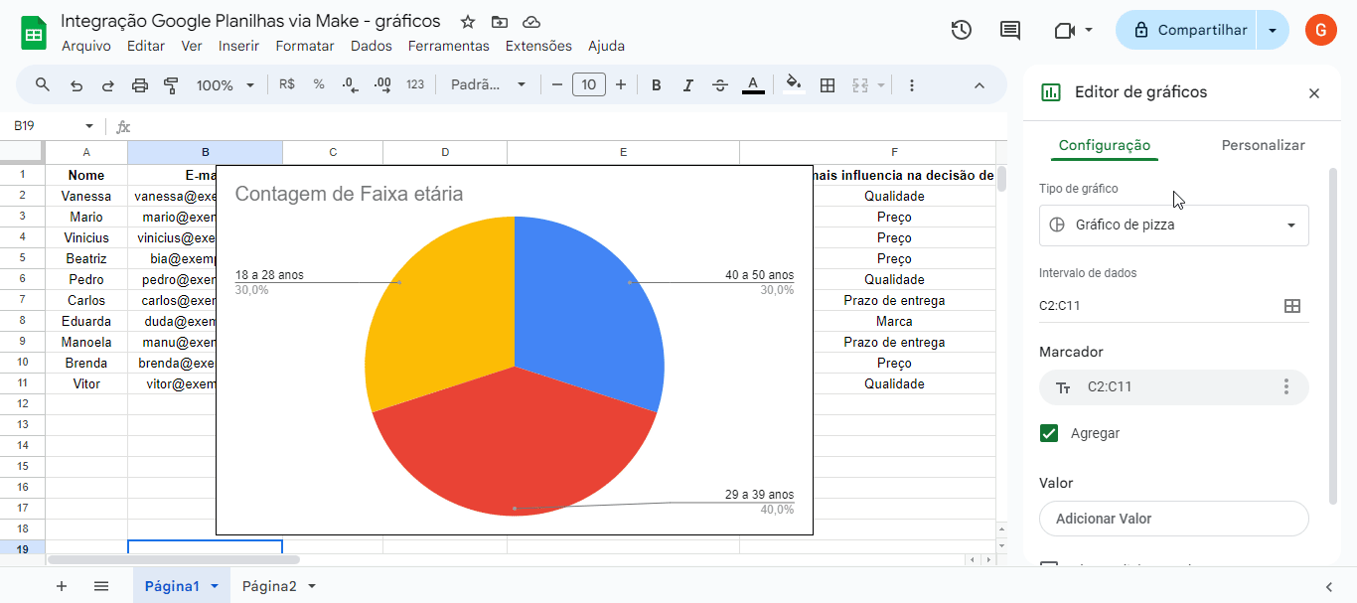Image resolution: width=1357 pixels, height=603 pixels.
Task: Decrease decimal places
Action: [349, 84]
